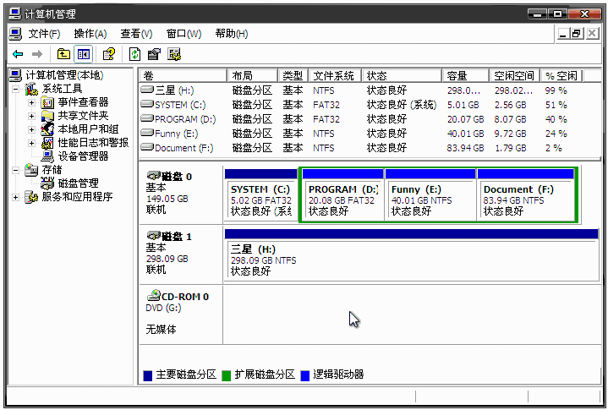Screen dimensions: 608x410
Task: Sort by the % 空闲 column header
Action: [x=561, y=75]
